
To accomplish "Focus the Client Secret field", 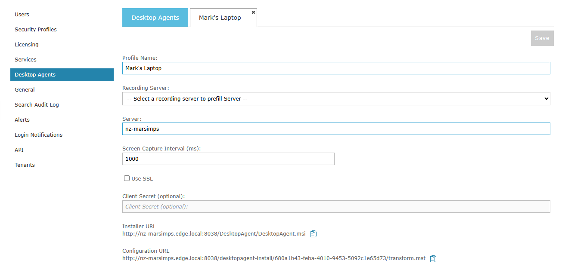I will click(x=336, y=206).
